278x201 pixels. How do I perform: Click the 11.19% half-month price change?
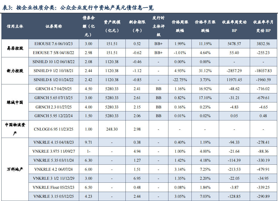[x=205, y=44]
